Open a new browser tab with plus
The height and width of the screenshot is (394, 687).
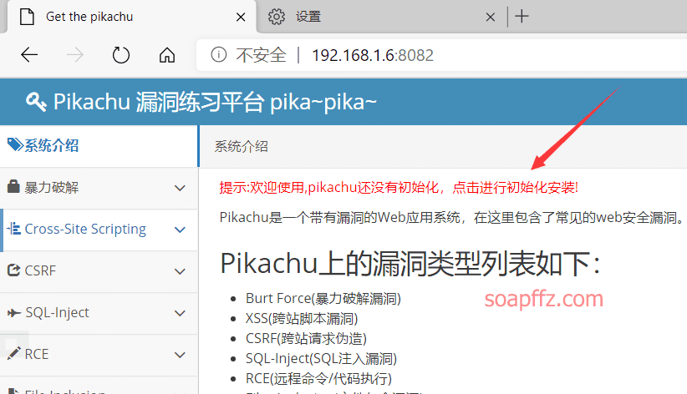tap(522, 17)
